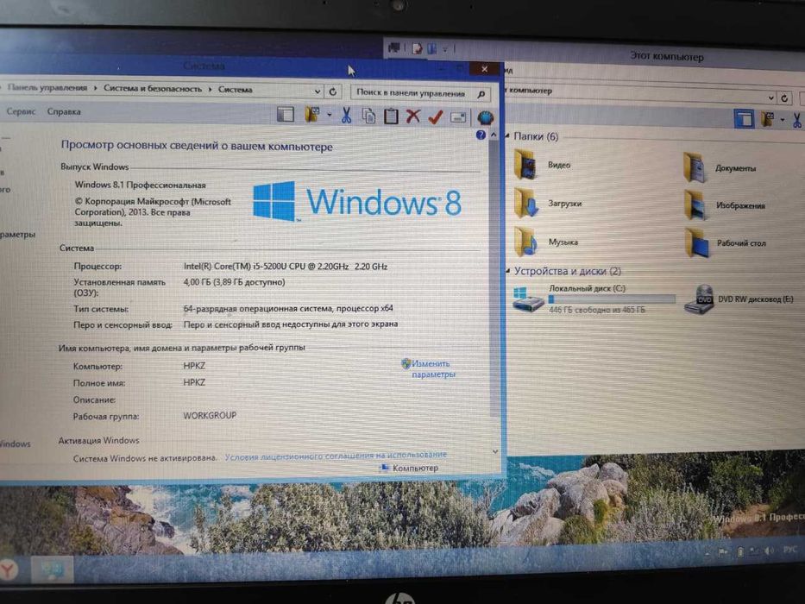
Task: Refresh the System control panel page
Action: tap(333, 91)
